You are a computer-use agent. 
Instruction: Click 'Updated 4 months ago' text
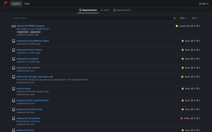28,44
